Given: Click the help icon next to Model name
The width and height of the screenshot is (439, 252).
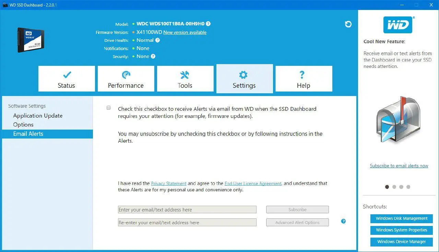Looking at the screenshot, I should pyautogui.click(x=208, y=24).
